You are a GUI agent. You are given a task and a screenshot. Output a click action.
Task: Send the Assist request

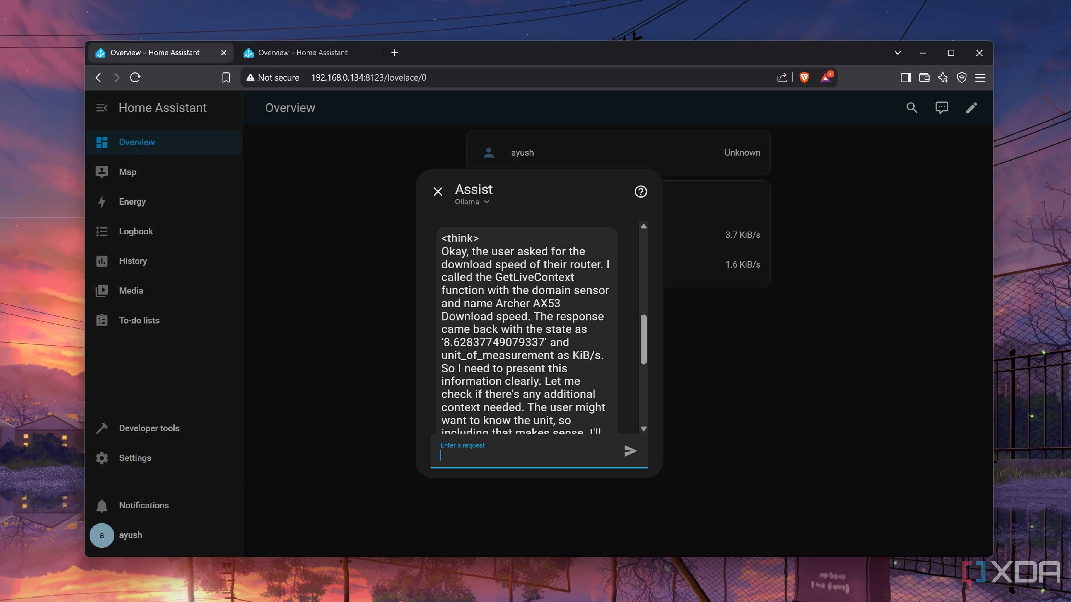pyautogui.click(x=631, y=451)
